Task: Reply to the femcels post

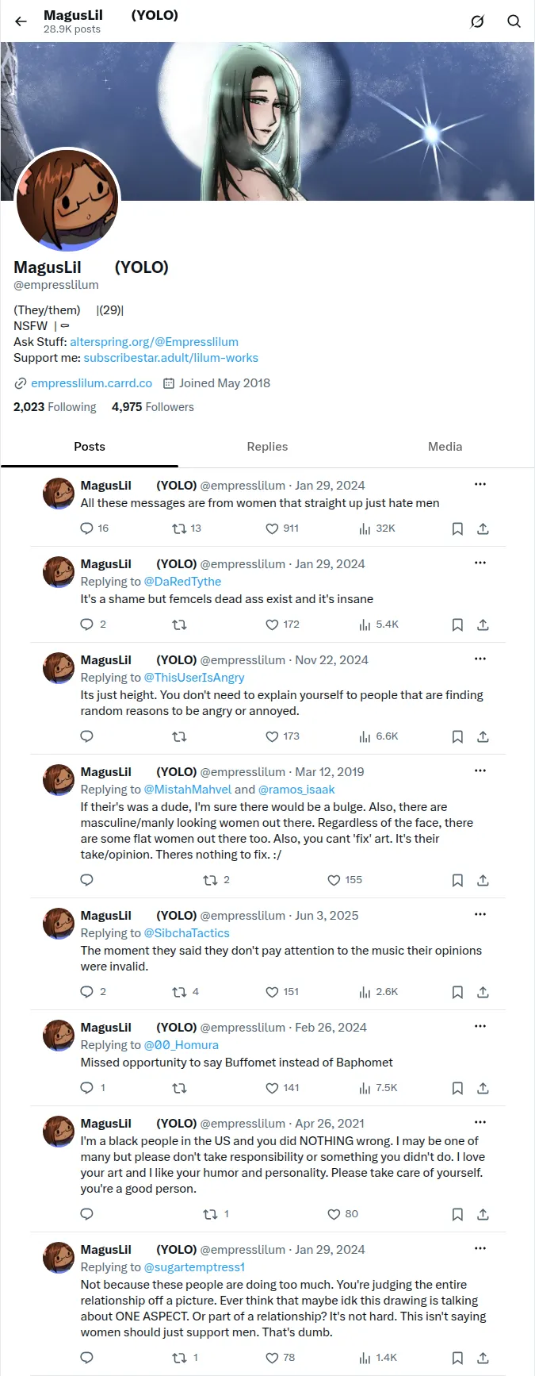Action: [x=94, y=625]
